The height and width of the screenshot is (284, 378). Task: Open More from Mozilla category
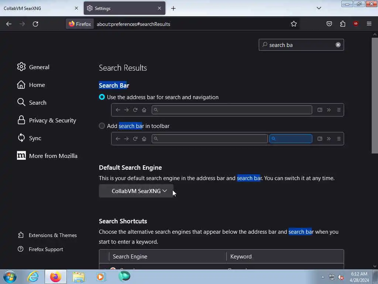point(47,156)
